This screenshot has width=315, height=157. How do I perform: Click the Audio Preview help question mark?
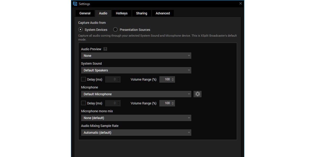(105, 49)
